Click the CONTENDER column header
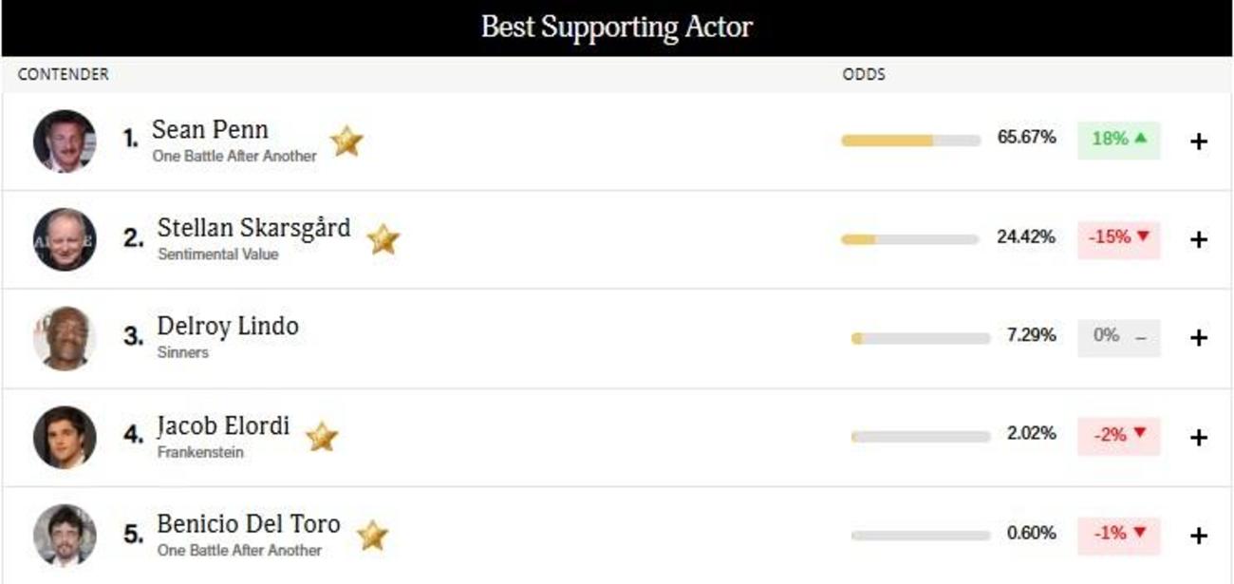This screenshot has height=584, width=1234. tap(63, 74)
